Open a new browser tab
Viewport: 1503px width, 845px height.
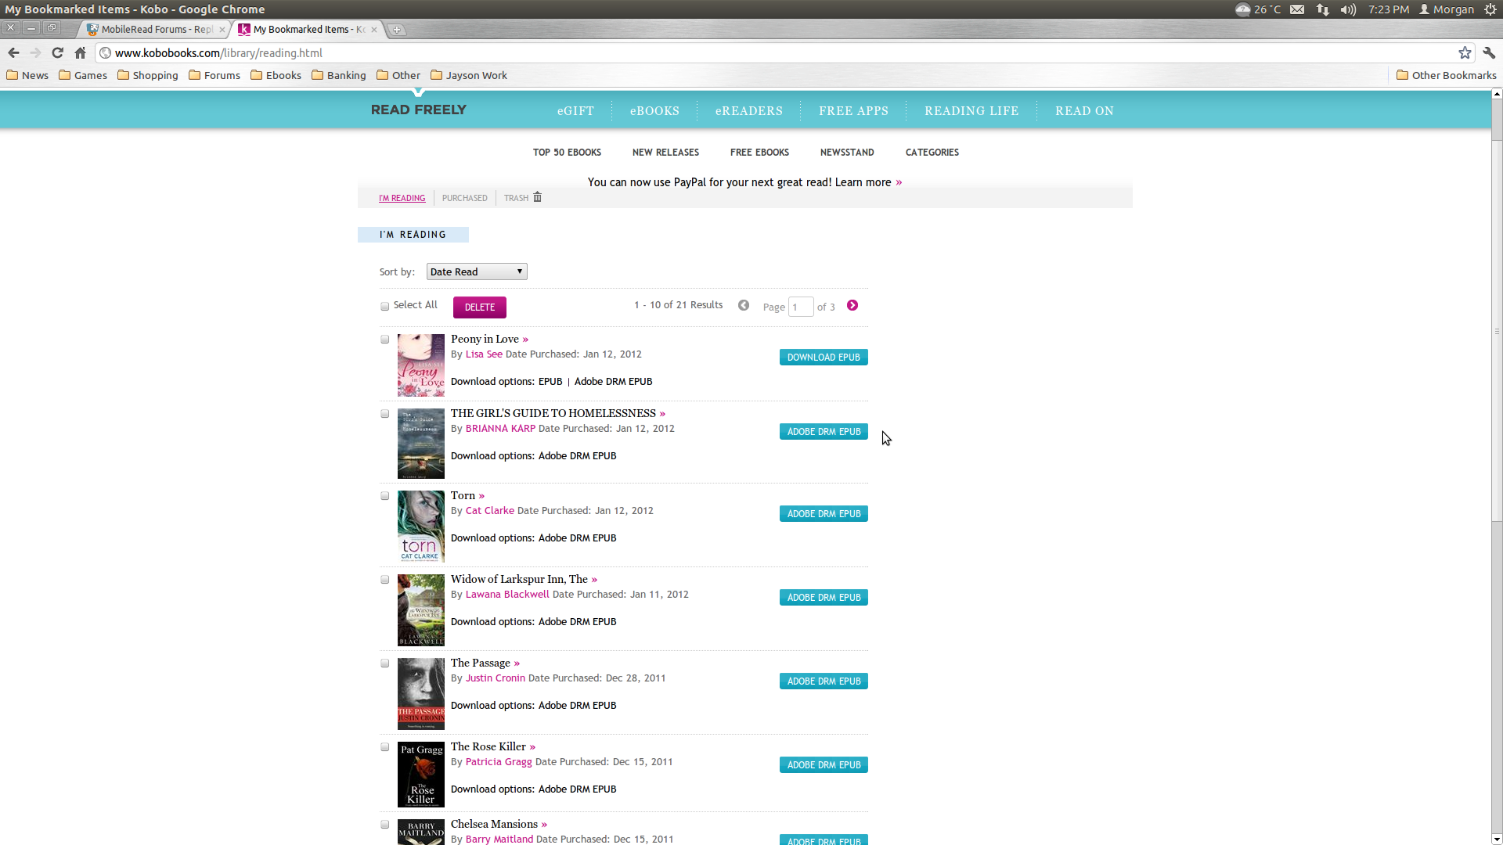coord(397,30)
